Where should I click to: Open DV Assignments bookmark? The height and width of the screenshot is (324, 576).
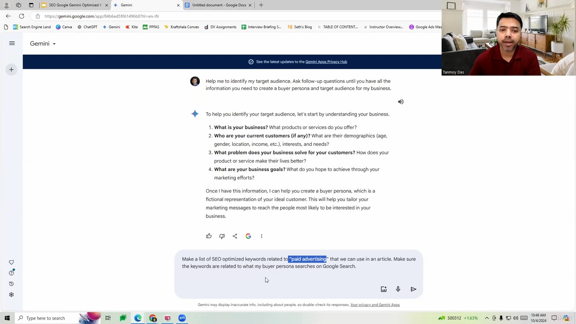pyautogui.click(x=220, y=27)
